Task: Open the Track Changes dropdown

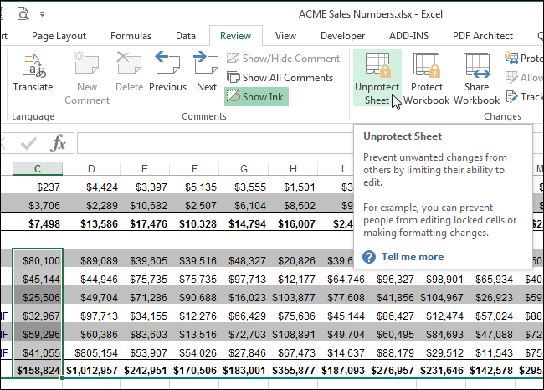Action: pos(525,97)
